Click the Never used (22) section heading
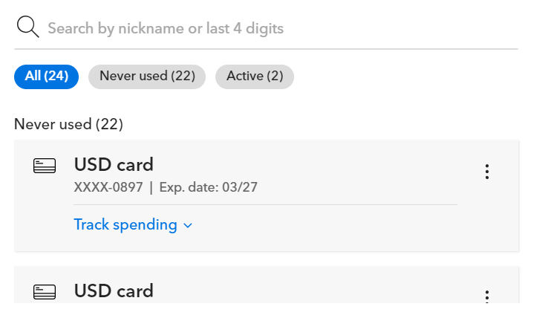Viewport: 557px width, 318px height. click(x=68, y=124)
